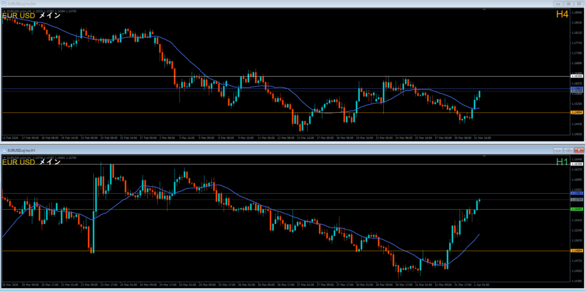Maximize the EURUSD H4 chart window
Screen dimensions: 585x291
[x=568, y=3]
